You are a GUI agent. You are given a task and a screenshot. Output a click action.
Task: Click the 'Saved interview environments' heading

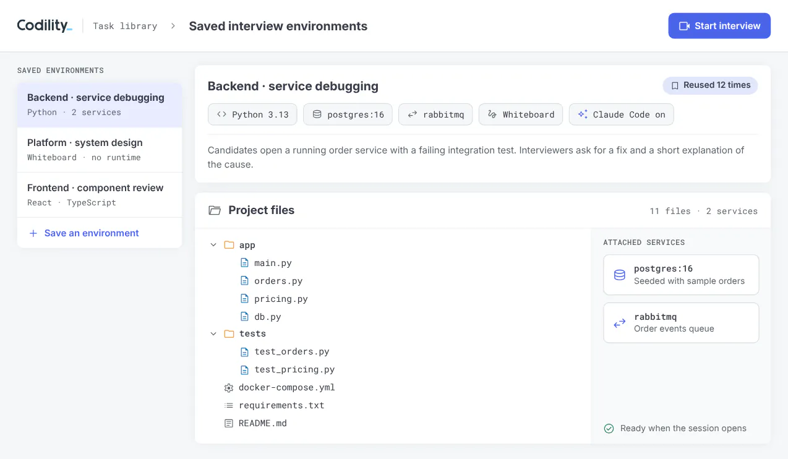point(278,26)
